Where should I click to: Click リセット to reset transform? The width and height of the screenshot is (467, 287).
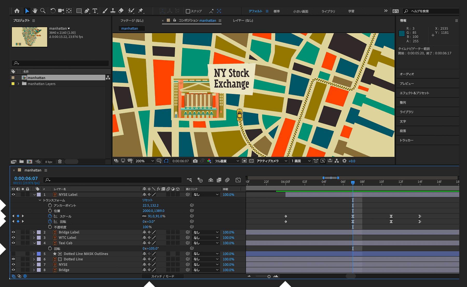[x=147, y=200]
